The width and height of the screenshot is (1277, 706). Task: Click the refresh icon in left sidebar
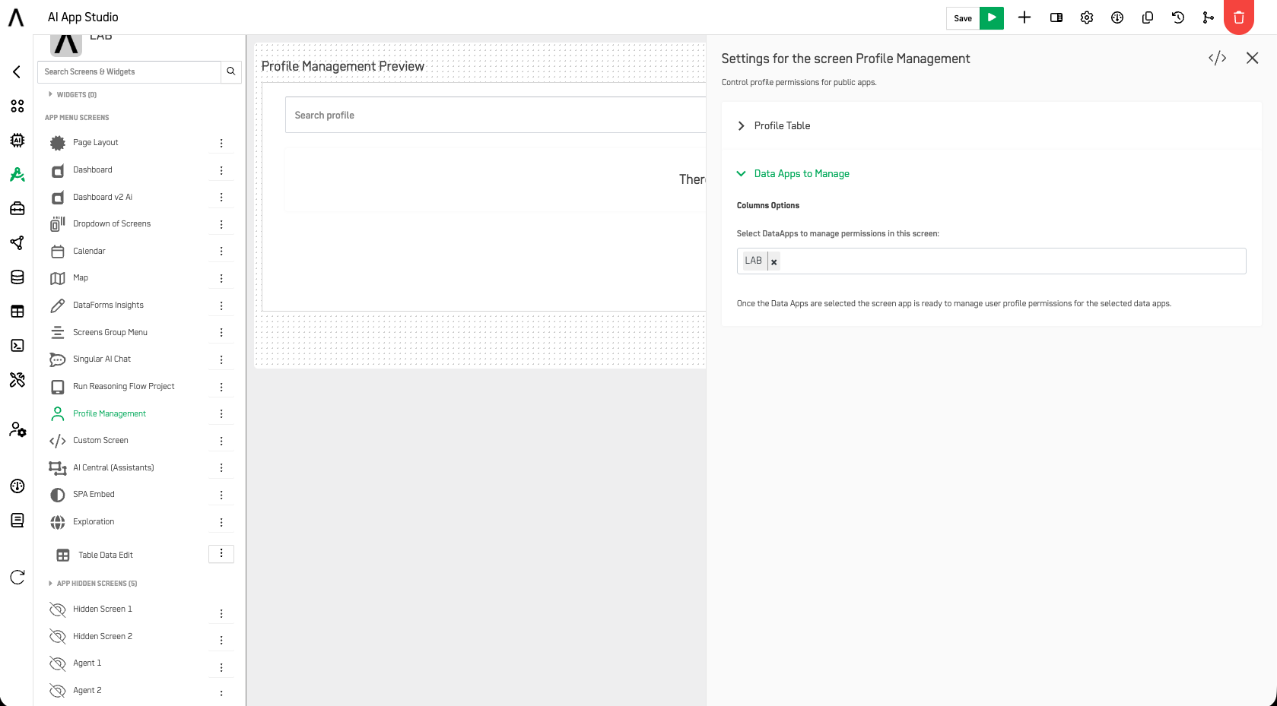(x=17, y=577)
